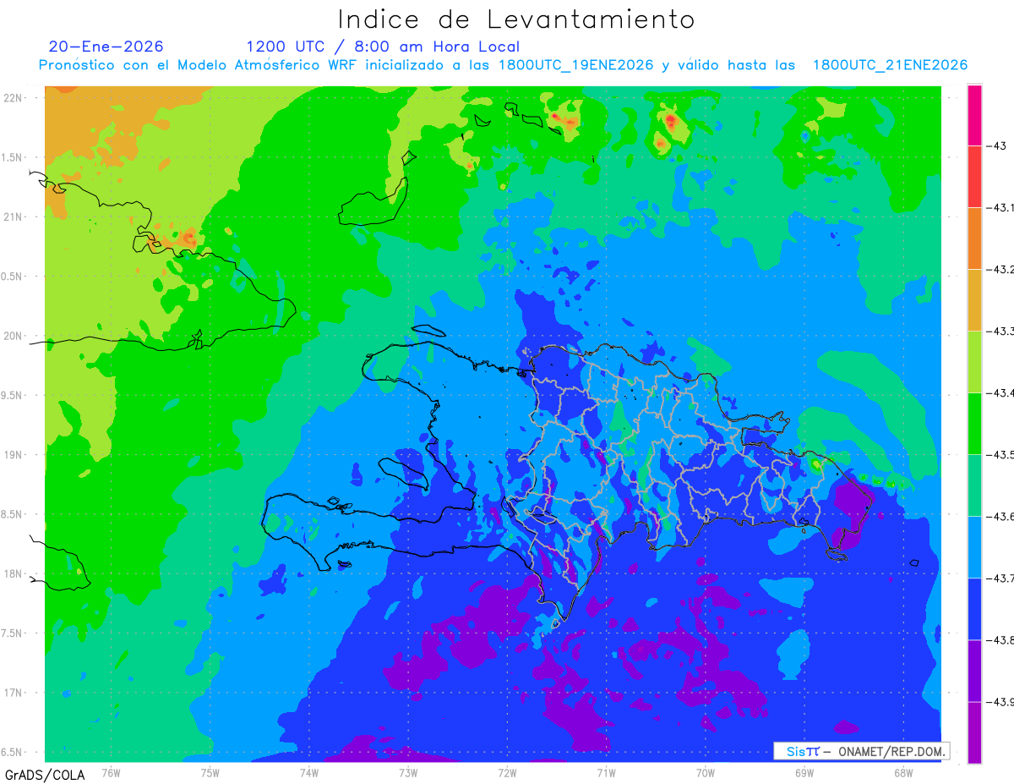Click the '71W' longitude label
1014x784 pixels.
606,772
